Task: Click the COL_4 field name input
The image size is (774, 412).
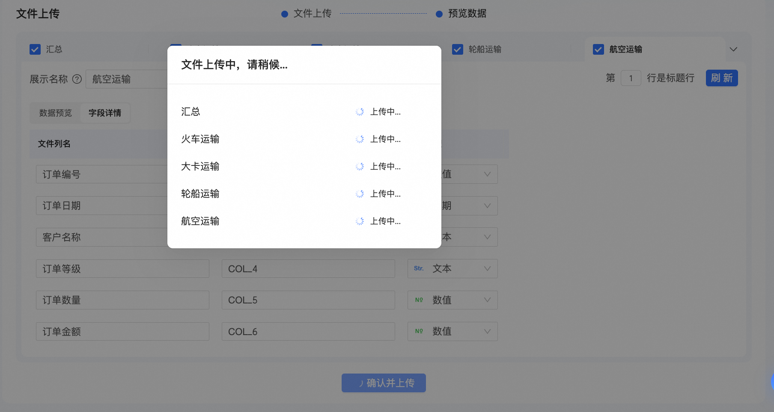Action: 308,269
